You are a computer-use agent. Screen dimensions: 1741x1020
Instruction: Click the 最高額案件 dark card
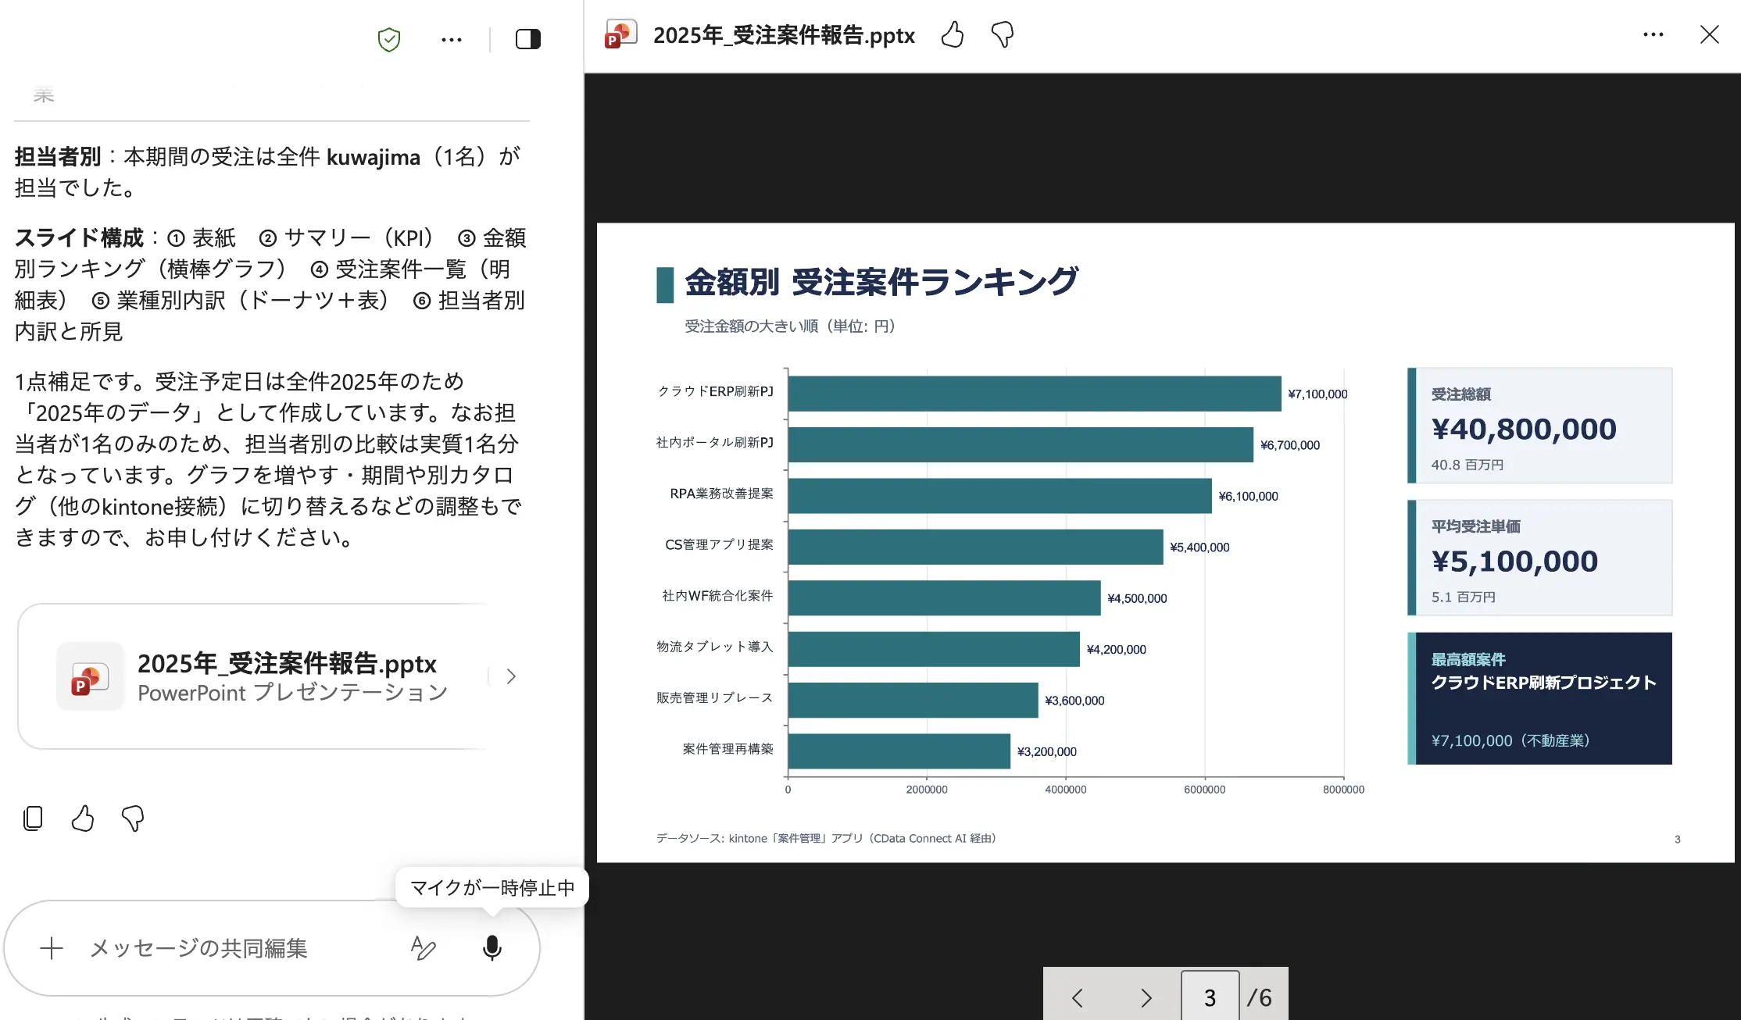1539,698
